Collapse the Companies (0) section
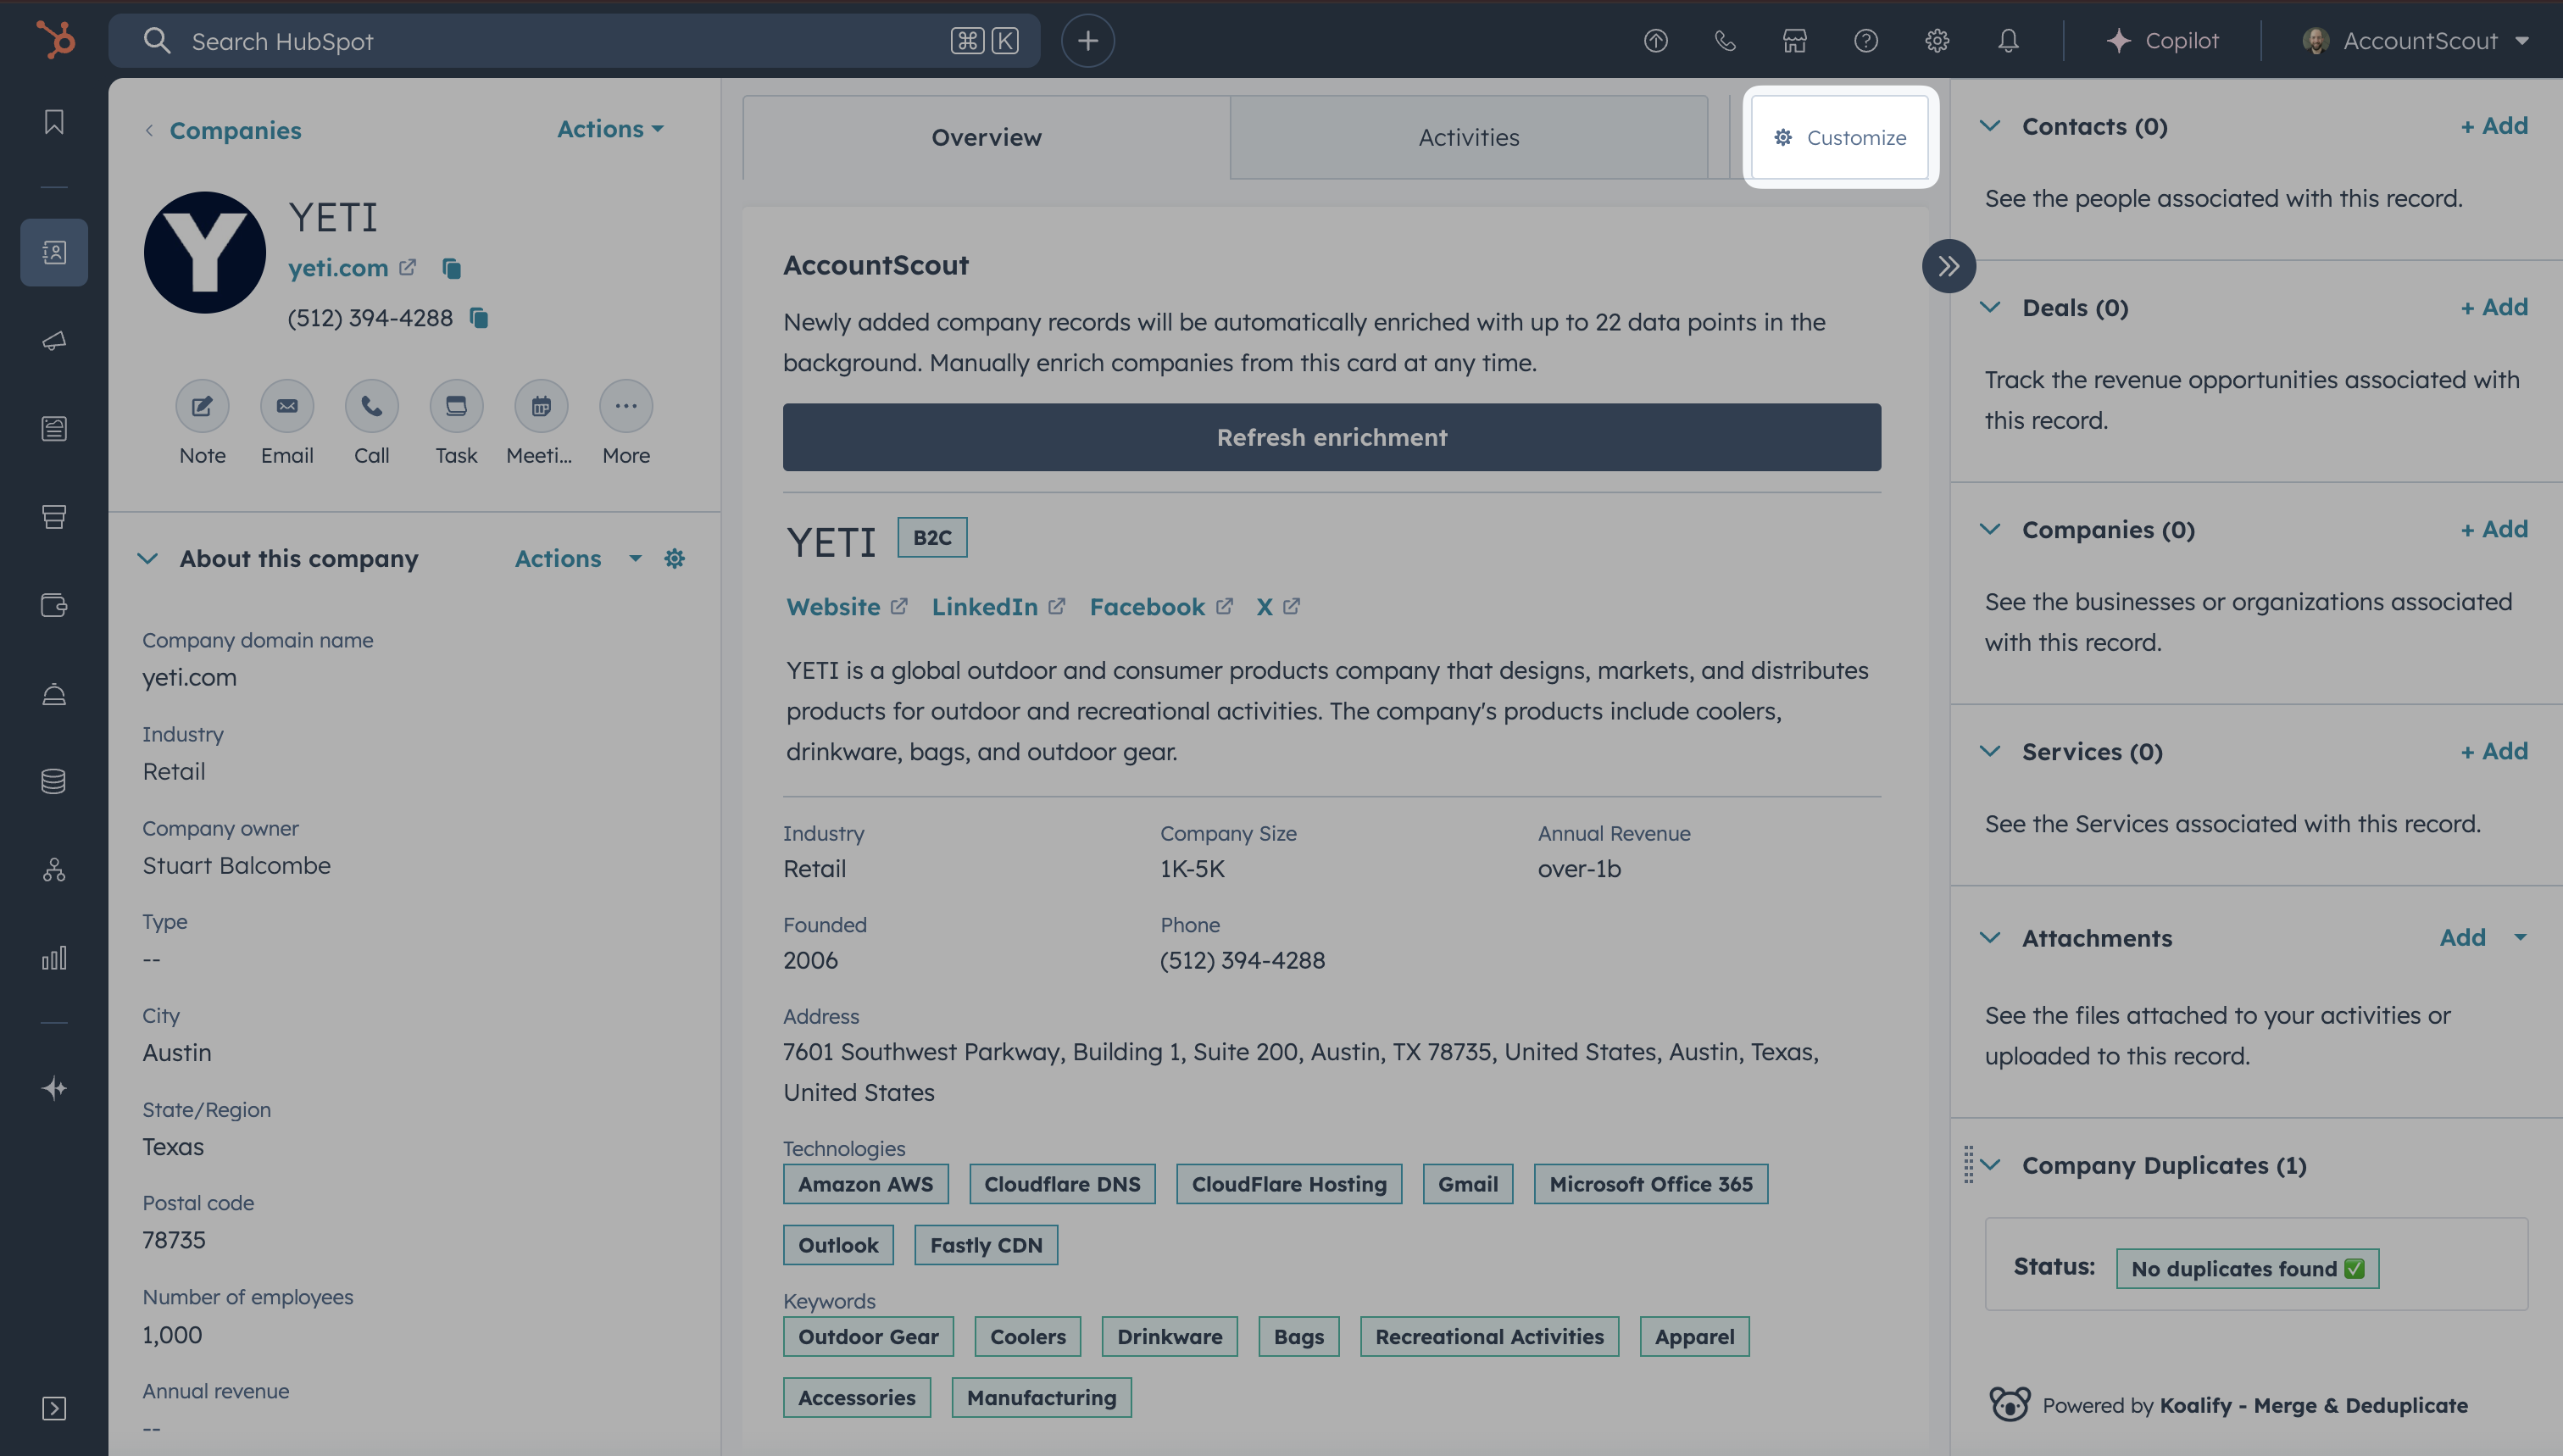The width and height of the screenshot is (2563, 1456). [1990, 529]
